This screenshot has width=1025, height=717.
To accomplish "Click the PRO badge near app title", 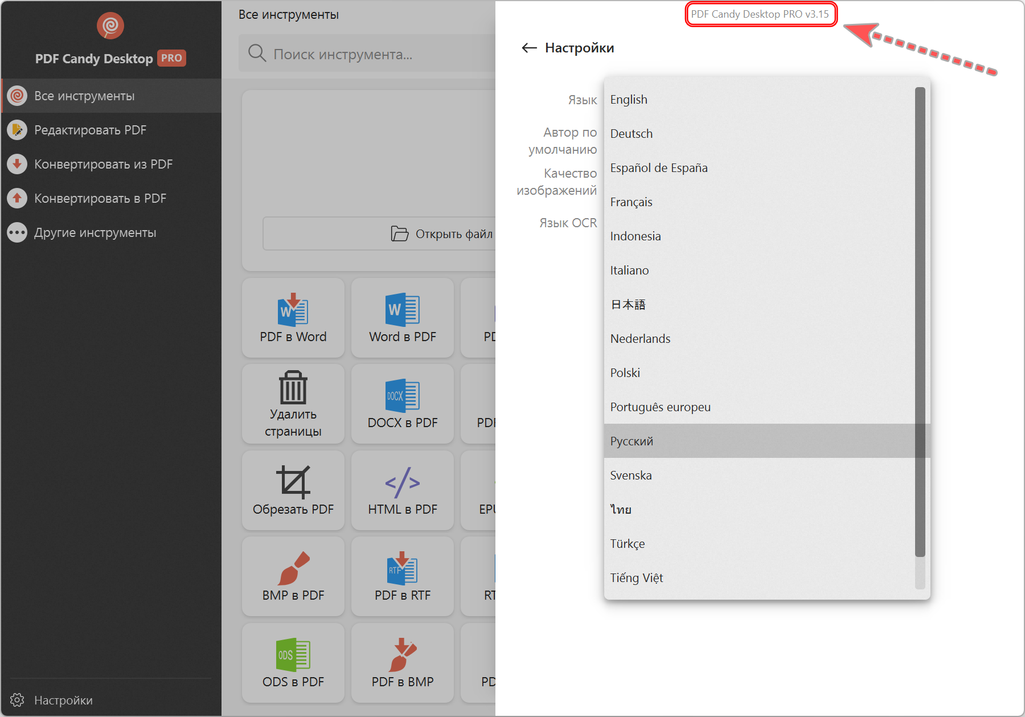I will click(171, 58).
